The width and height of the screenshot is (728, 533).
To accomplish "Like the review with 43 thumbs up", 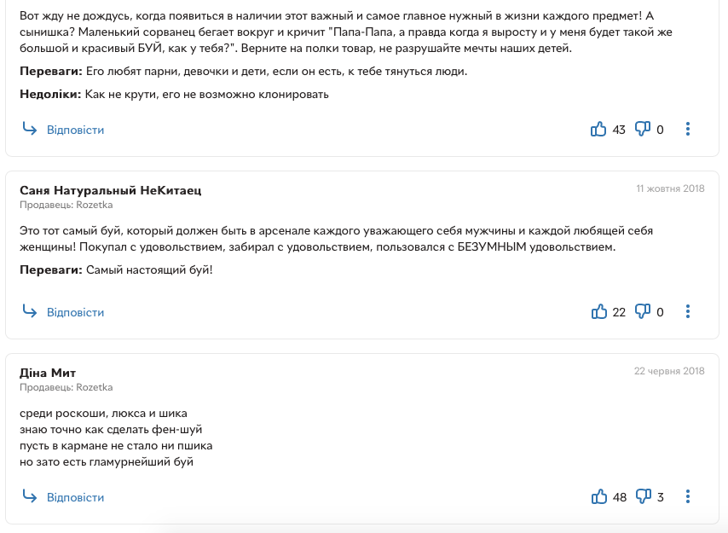I will [598, 129].
